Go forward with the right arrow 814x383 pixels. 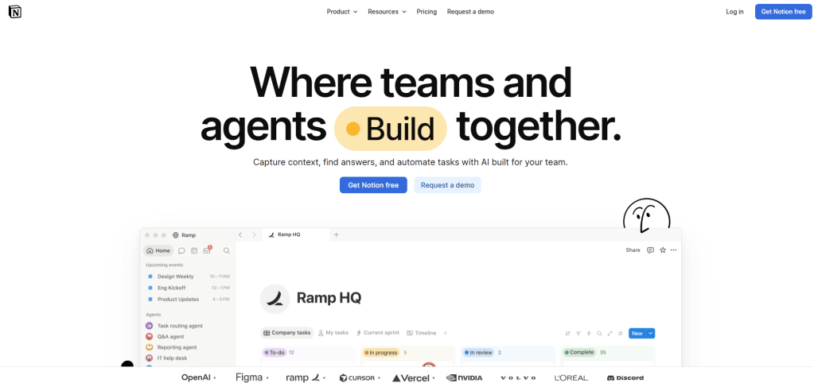(254, 234)
